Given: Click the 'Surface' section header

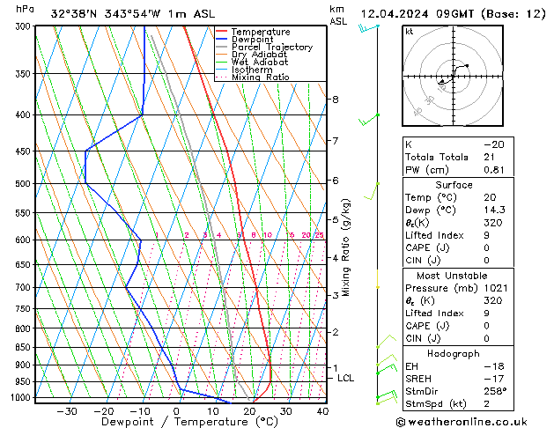Looking at the screenshot, I should pos(454,185).
